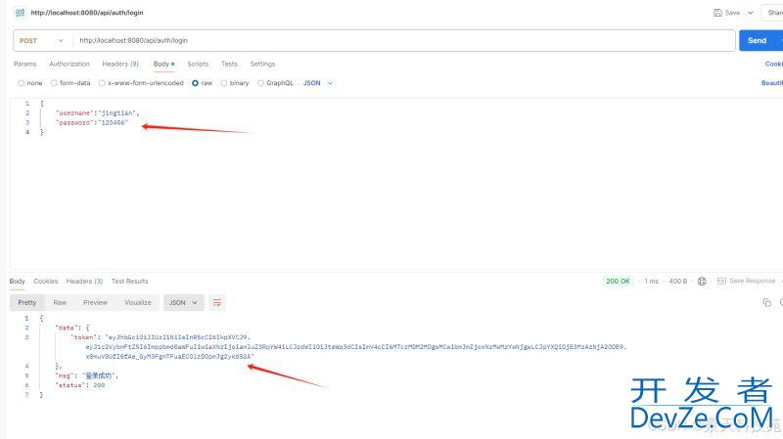The image size is (783, 439).
Task: Click the 400 B response size
Action: coord(678,282)
